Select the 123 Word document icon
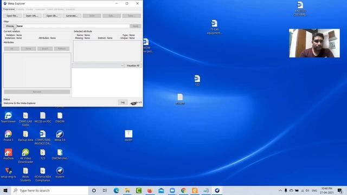 point(197,80)
